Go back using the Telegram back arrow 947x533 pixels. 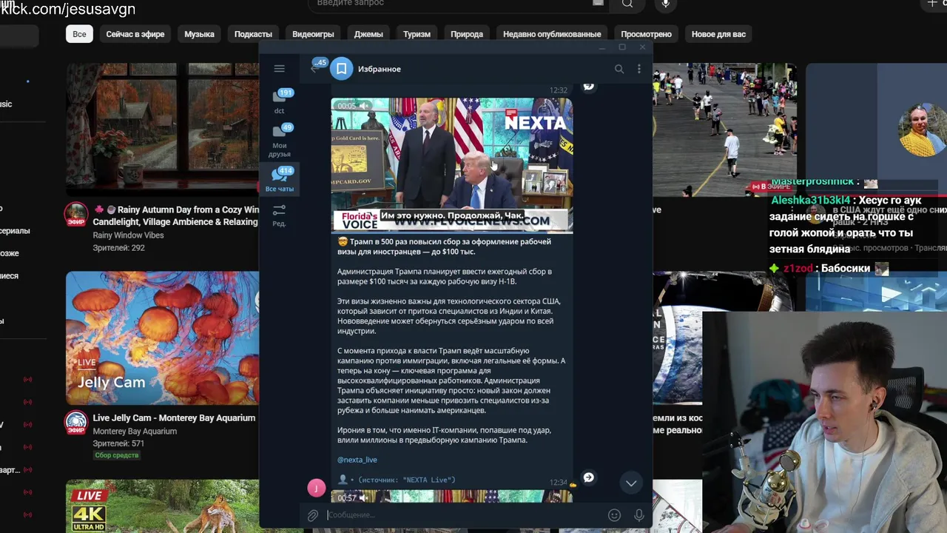[314, 69]
